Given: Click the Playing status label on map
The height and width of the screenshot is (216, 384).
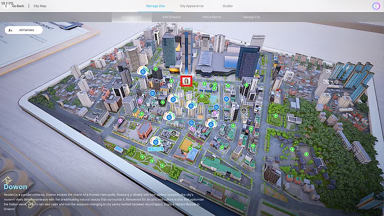Looking at the screenshot, I should click(x=156, y=149).
